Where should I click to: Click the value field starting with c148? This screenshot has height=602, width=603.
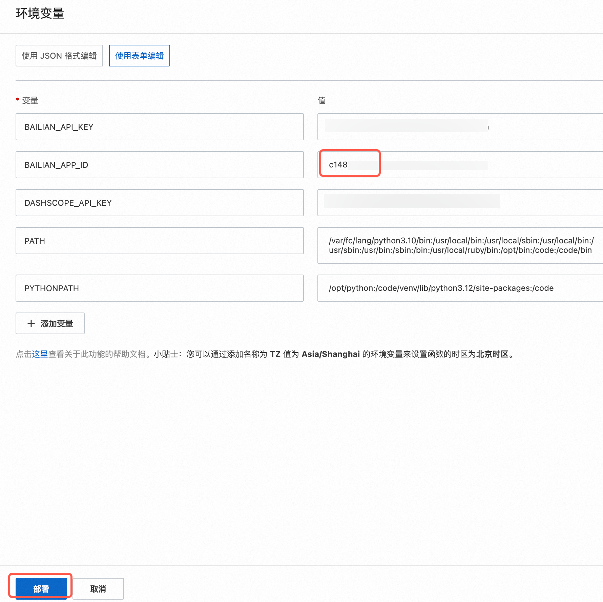[x=460, y=165]
